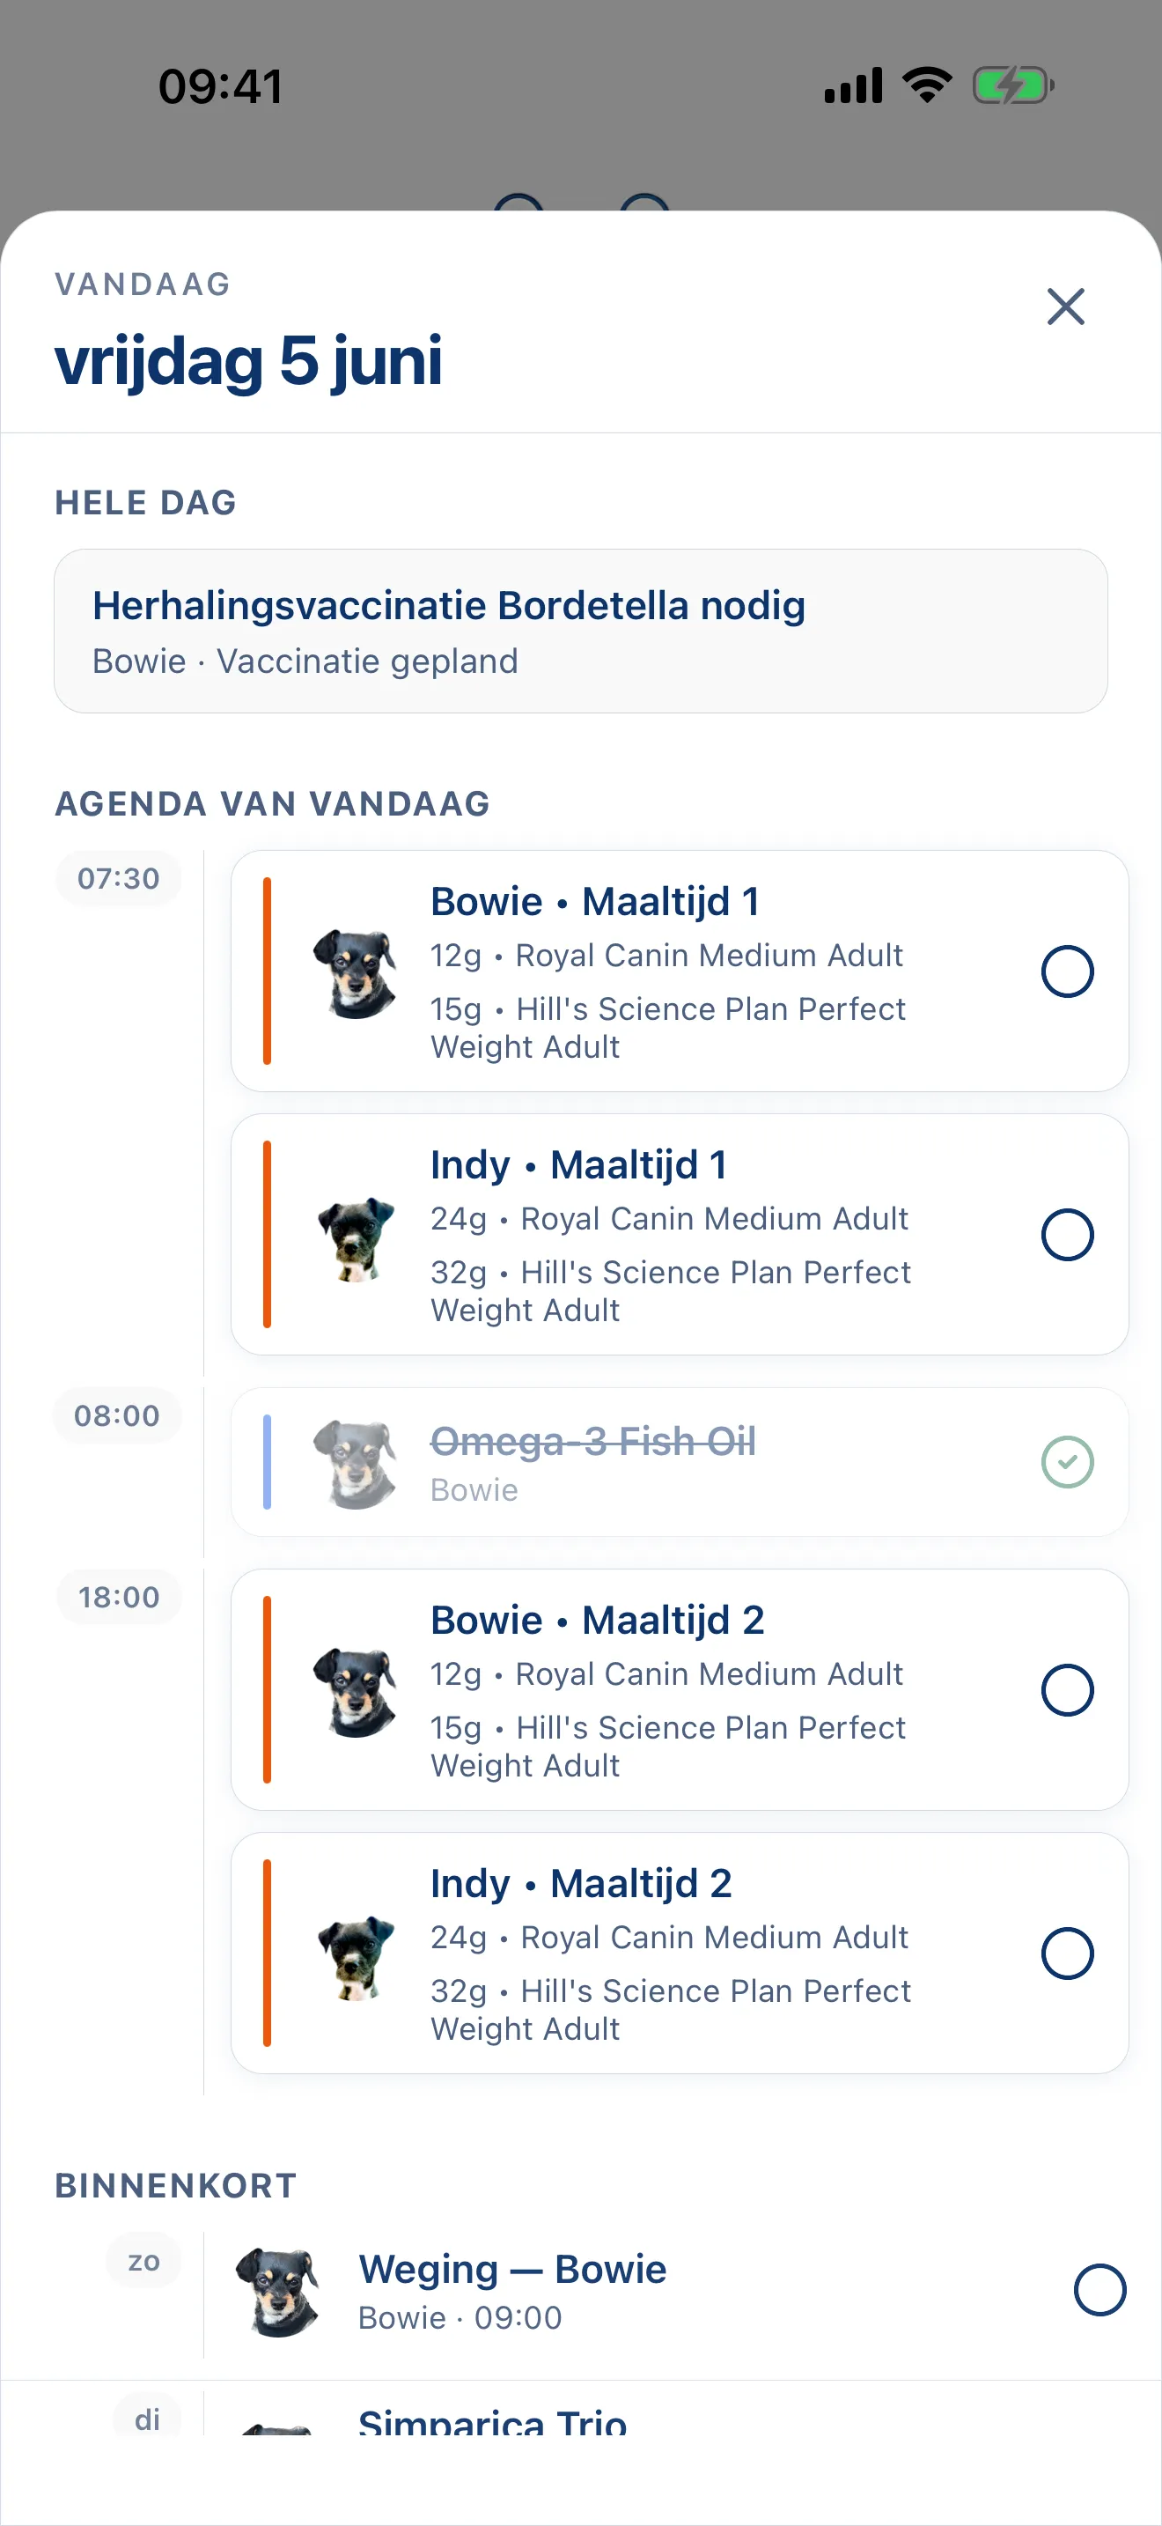Screen dimensions: 1162x2526
Task: Close the vrijdag 5 juni sheet
Action: click(1065, 306)
